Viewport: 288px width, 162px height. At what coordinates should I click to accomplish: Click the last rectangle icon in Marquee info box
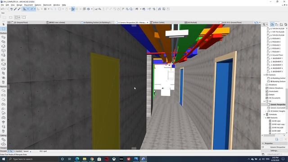(x=24, y=17)
